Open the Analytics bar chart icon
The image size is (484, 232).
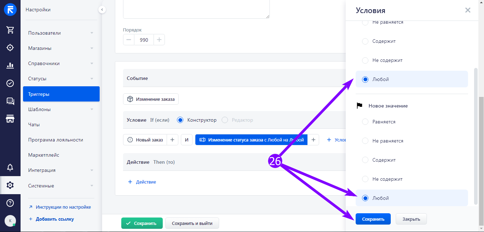(x=10, y=65)
